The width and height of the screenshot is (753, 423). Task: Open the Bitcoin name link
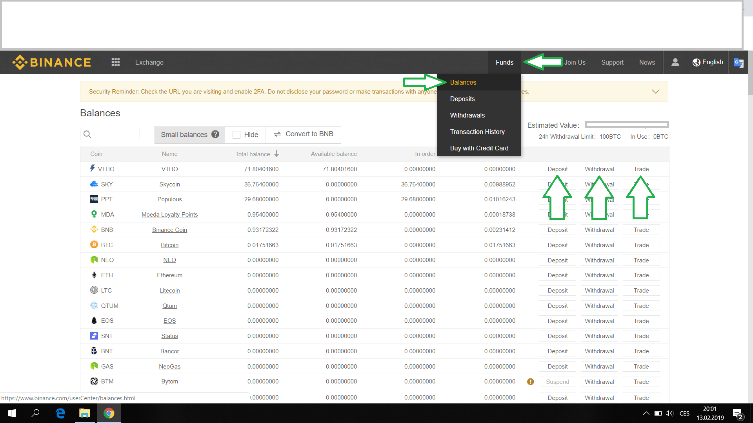169,245
